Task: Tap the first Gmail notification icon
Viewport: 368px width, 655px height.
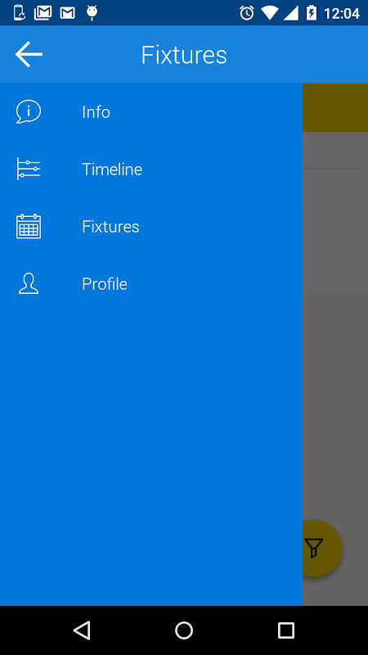Action: tap(43, 13)
